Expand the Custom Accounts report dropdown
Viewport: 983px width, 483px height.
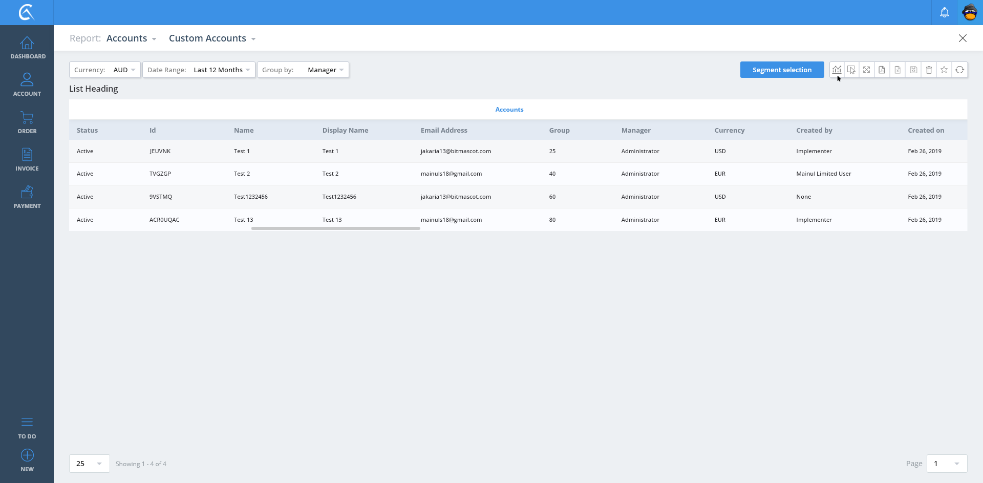coord(212,38)
